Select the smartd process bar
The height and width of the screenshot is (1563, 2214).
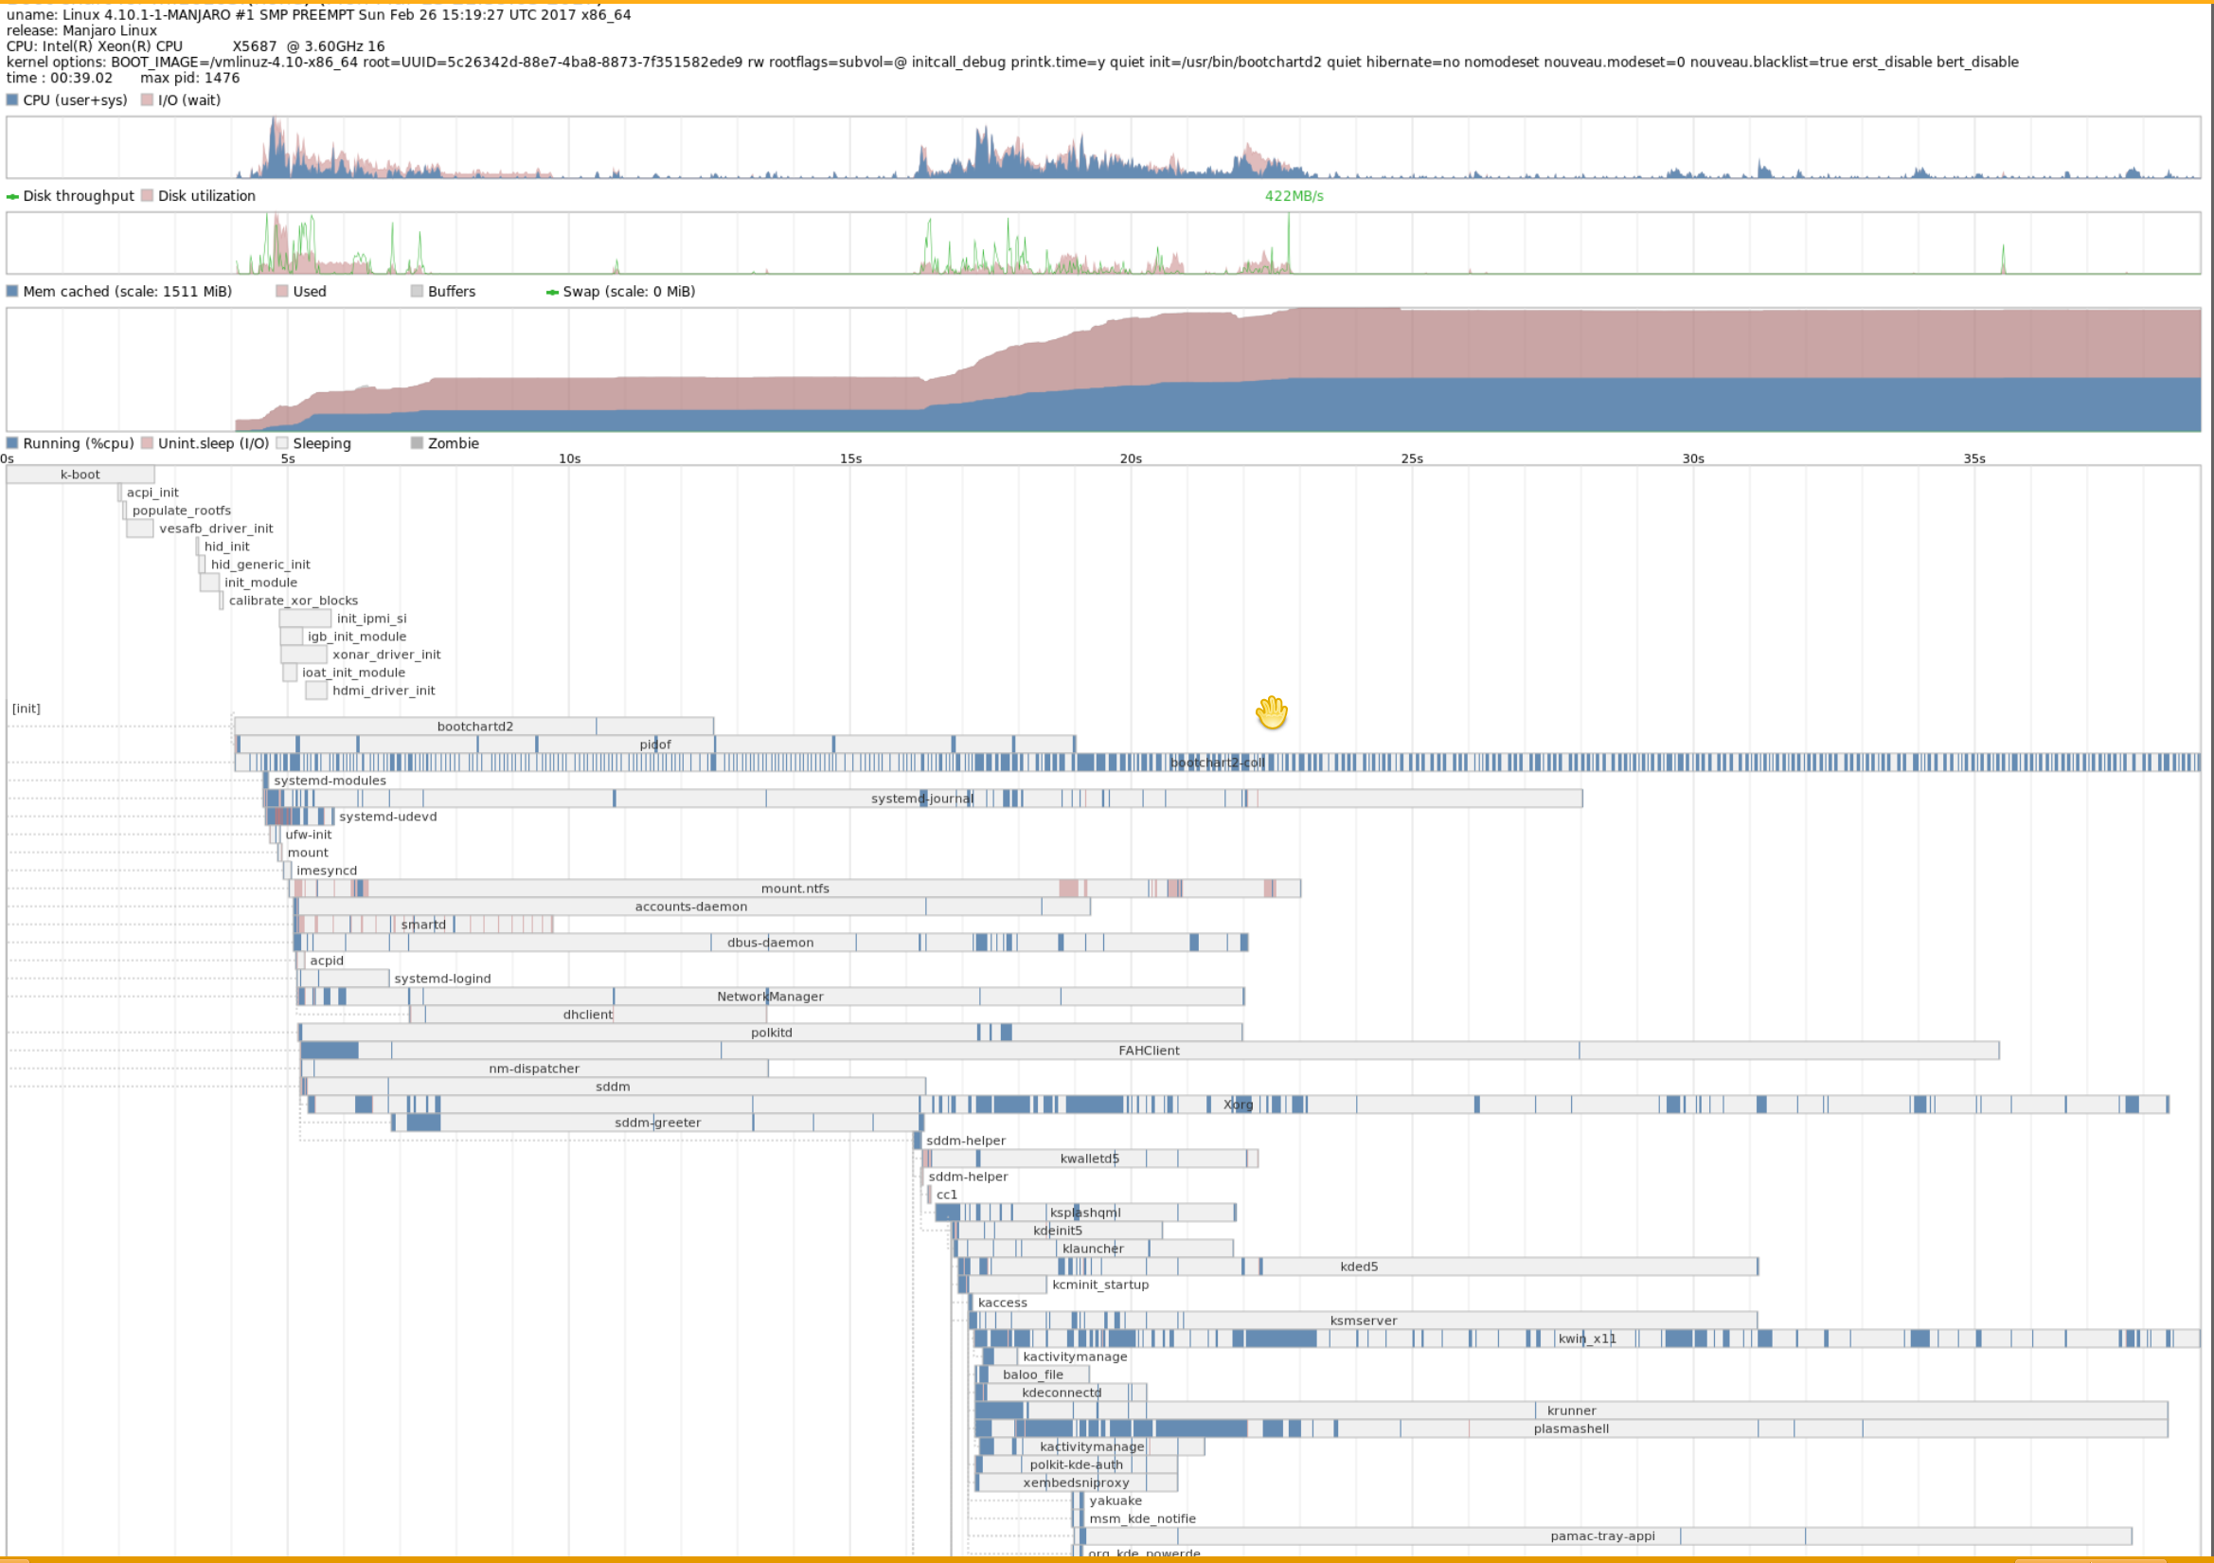tap(424, 925)
